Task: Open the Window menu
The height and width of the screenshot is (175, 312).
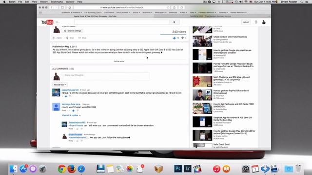Action: [70, 2]
